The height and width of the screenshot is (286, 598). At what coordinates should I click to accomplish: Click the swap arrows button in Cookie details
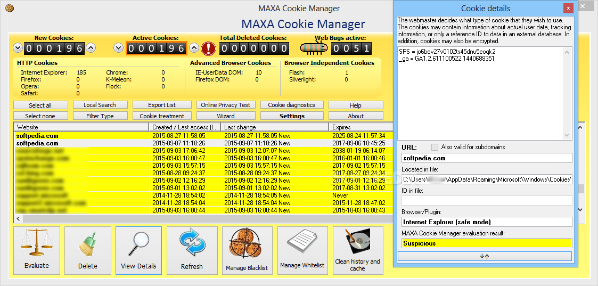point(485,256)
